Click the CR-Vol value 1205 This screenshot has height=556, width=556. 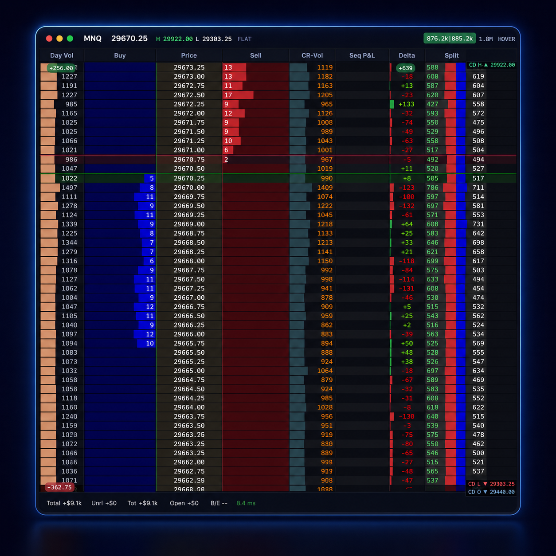coord(325,95)
